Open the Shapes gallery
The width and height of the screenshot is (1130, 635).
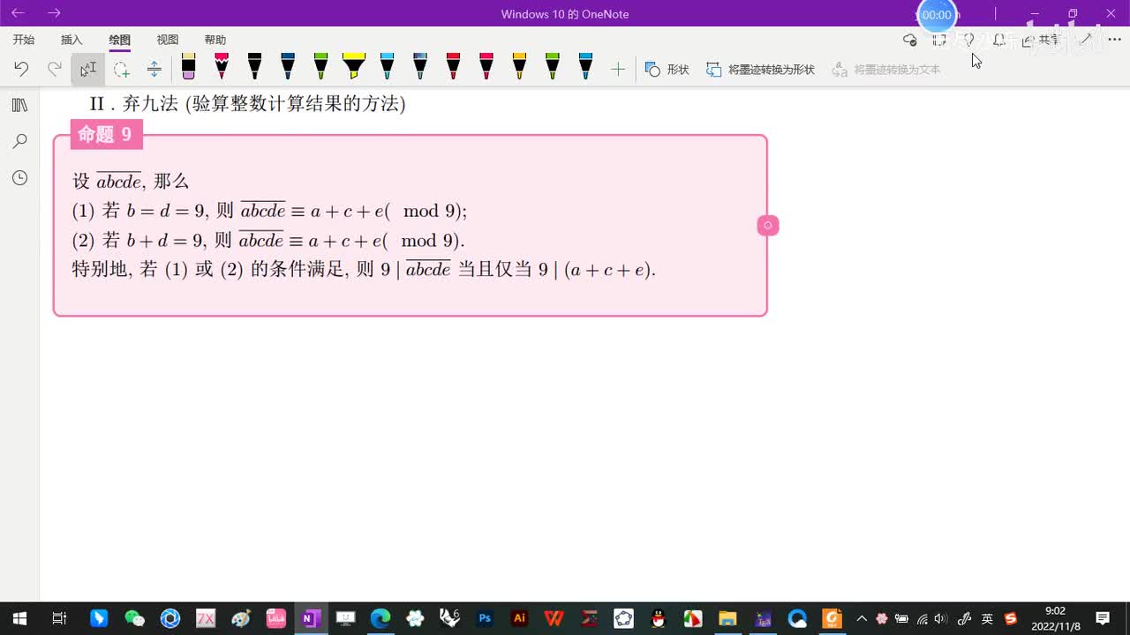tap(667, 69)
